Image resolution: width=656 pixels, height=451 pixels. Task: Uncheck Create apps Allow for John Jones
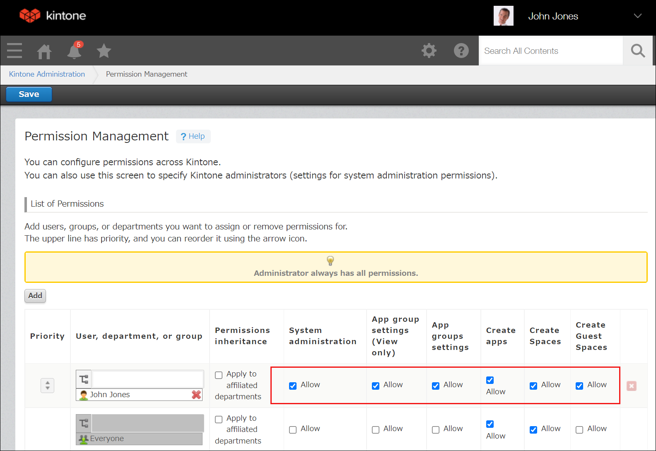490,380
